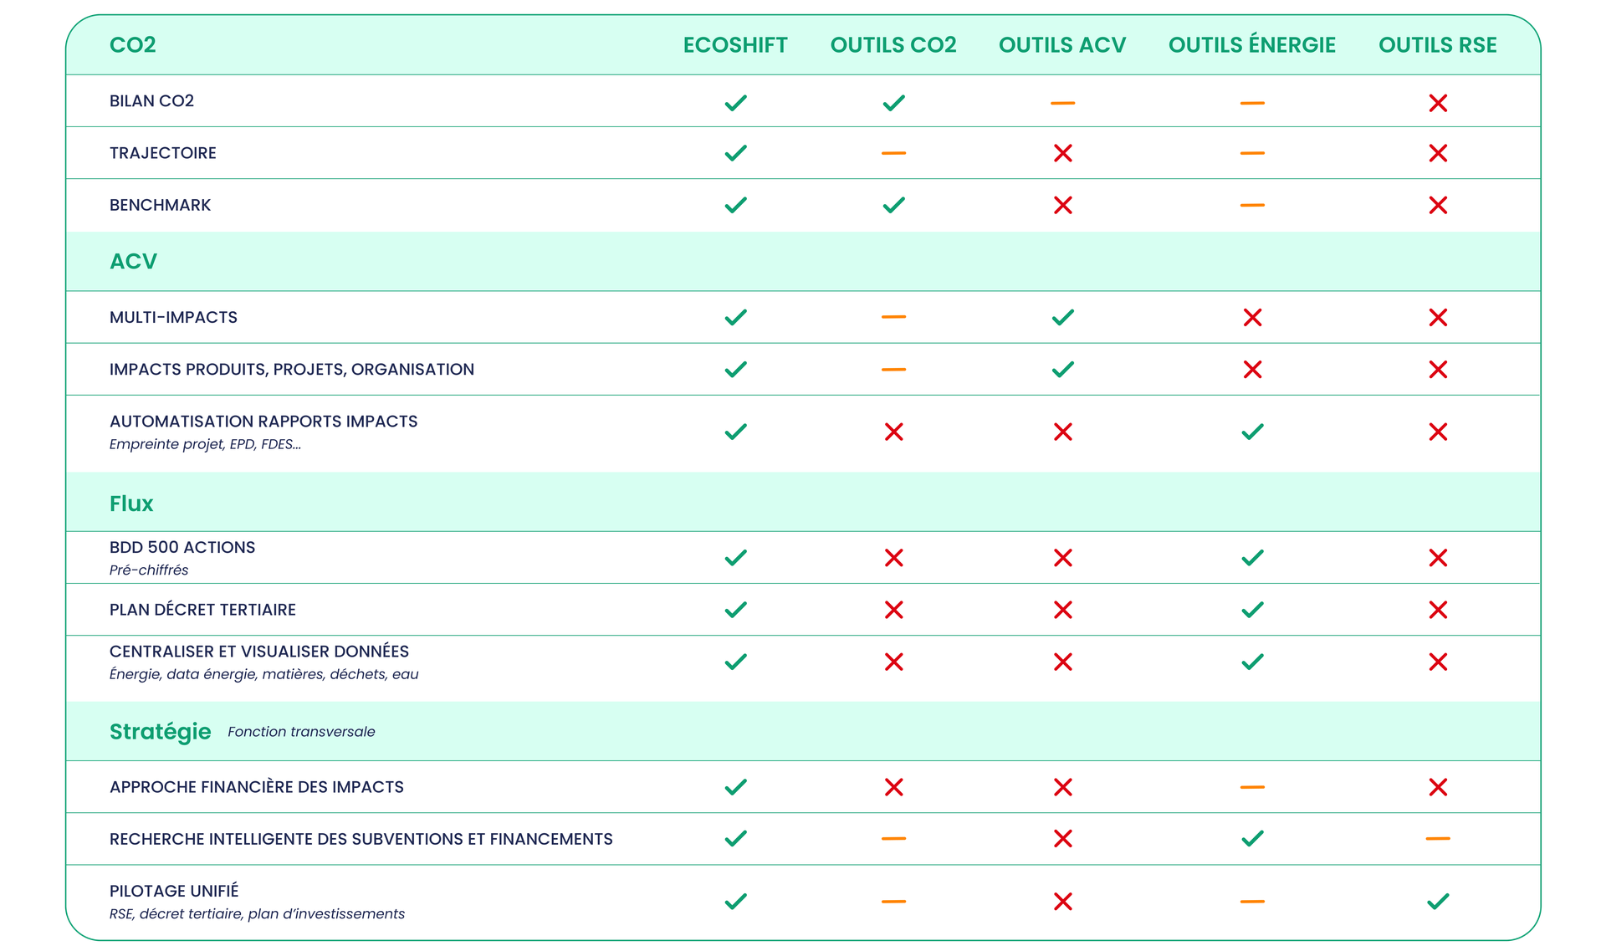Click Outils CO2 dash icon in Trajectoire row
The width and height of the screenshot is (1606, 951).
[x=893, y=153]
